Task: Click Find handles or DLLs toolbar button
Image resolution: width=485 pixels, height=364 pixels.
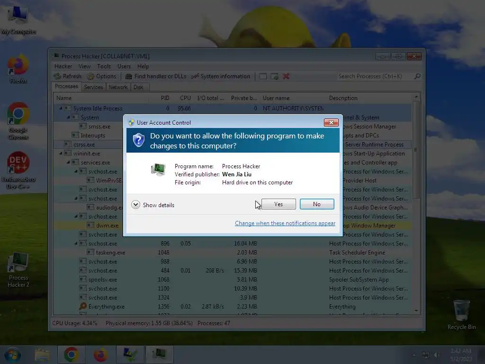Action: [156, 76]
